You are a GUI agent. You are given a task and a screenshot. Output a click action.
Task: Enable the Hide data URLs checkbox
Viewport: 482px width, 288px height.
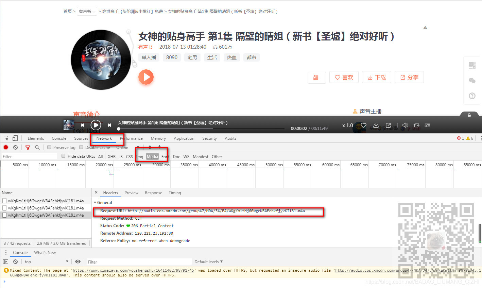coord(63,156)
